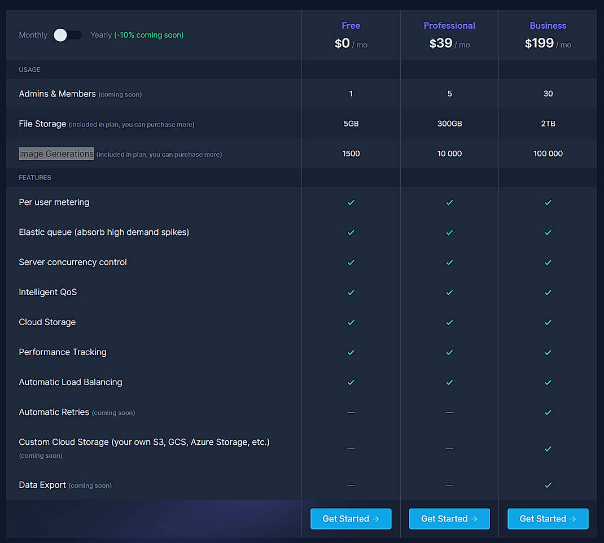Click the File Storage row label
Screen dimensions: 604x543
point(42,124)
